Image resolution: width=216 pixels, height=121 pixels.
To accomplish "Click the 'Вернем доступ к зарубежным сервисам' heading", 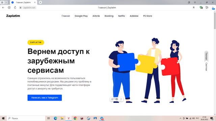I will pyautogui.click(x=58, y=61).
